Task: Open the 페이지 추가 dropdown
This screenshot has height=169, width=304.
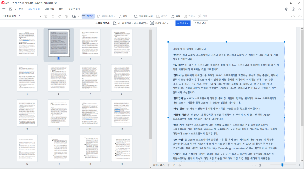Action: click(x=106, y=16)
